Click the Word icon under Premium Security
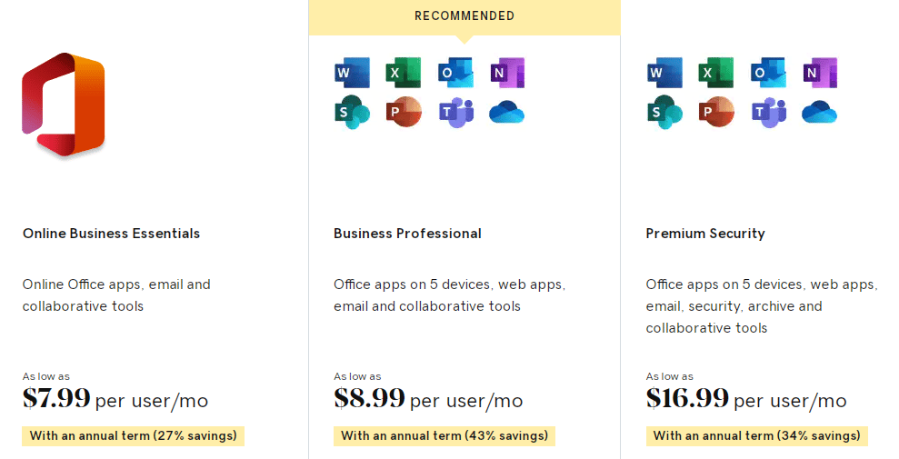The height and width of the screenshot is (459, 899). [x=664, y=73]
